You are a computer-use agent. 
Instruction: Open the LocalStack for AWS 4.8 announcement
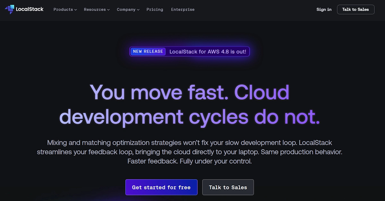pyautogui.click(x=208, y=51)
